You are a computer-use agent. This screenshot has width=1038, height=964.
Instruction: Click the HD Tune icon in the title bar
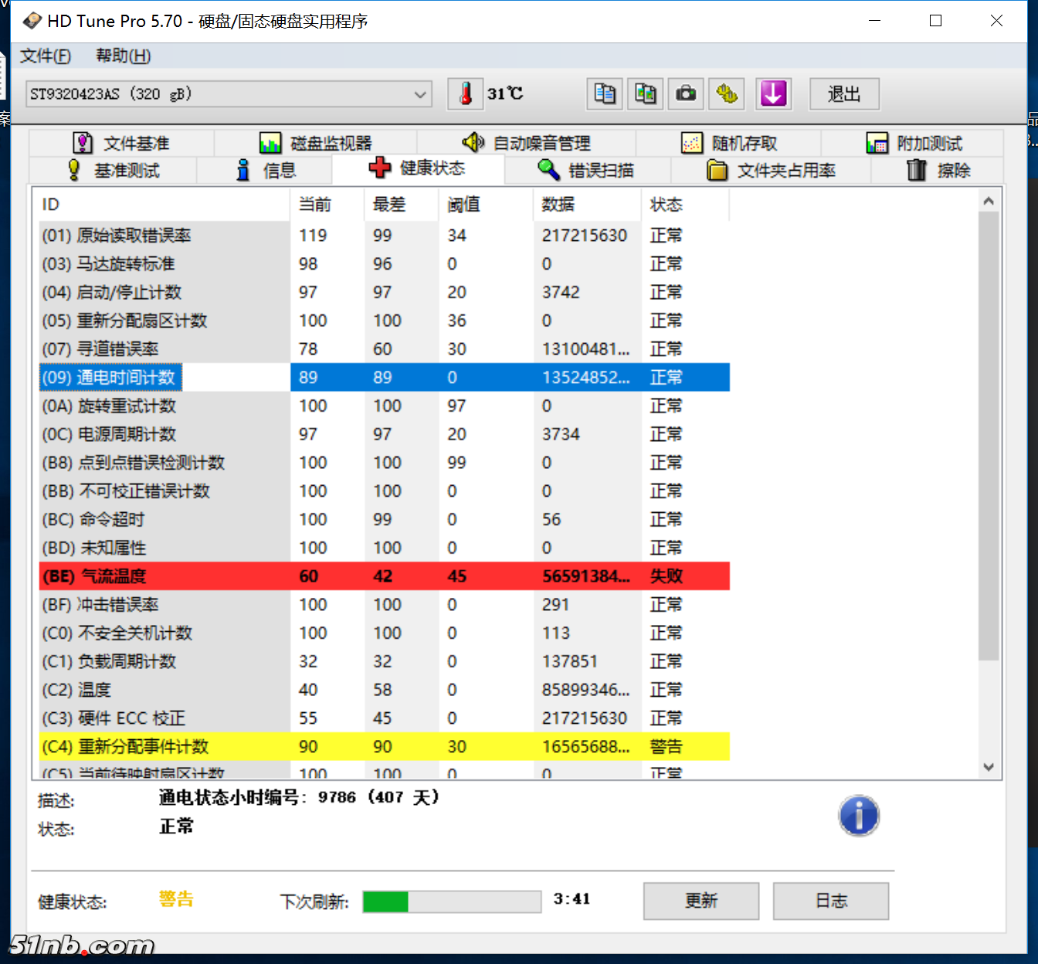tap(31, 20)
